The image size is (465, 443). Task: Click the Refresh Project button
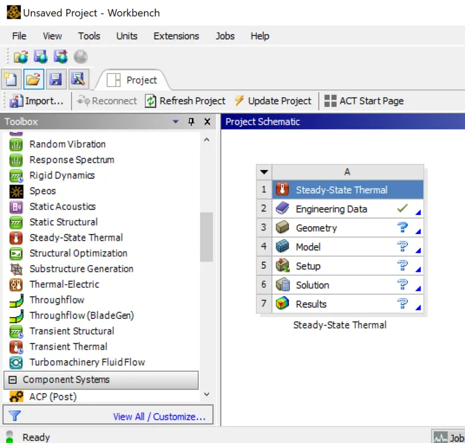(185, 101)
